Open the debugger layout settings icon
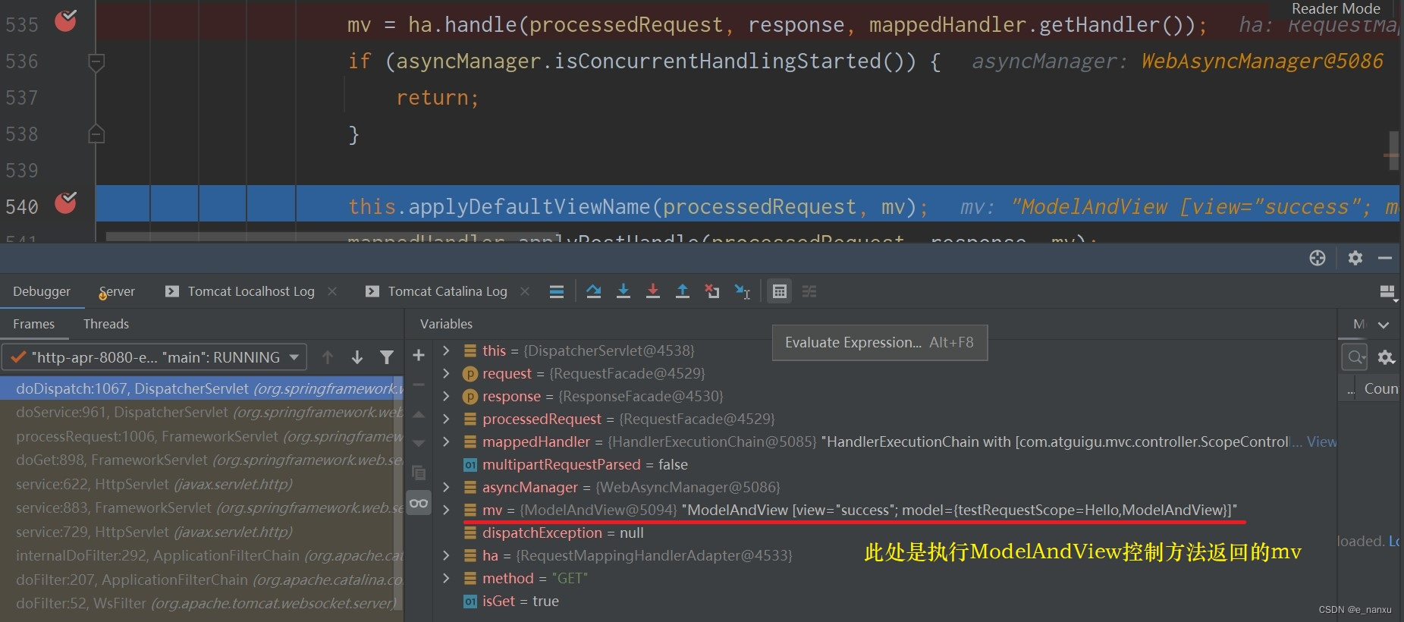This screenshot has height=622, width=1404. click(x=1388, y=293)
